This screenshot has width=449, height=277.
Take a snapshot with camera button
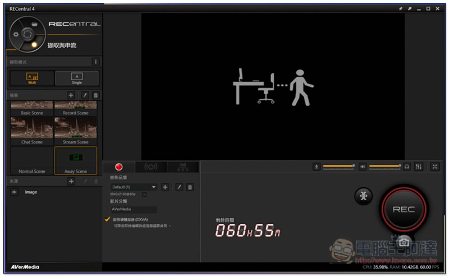[x=404, y=242]
